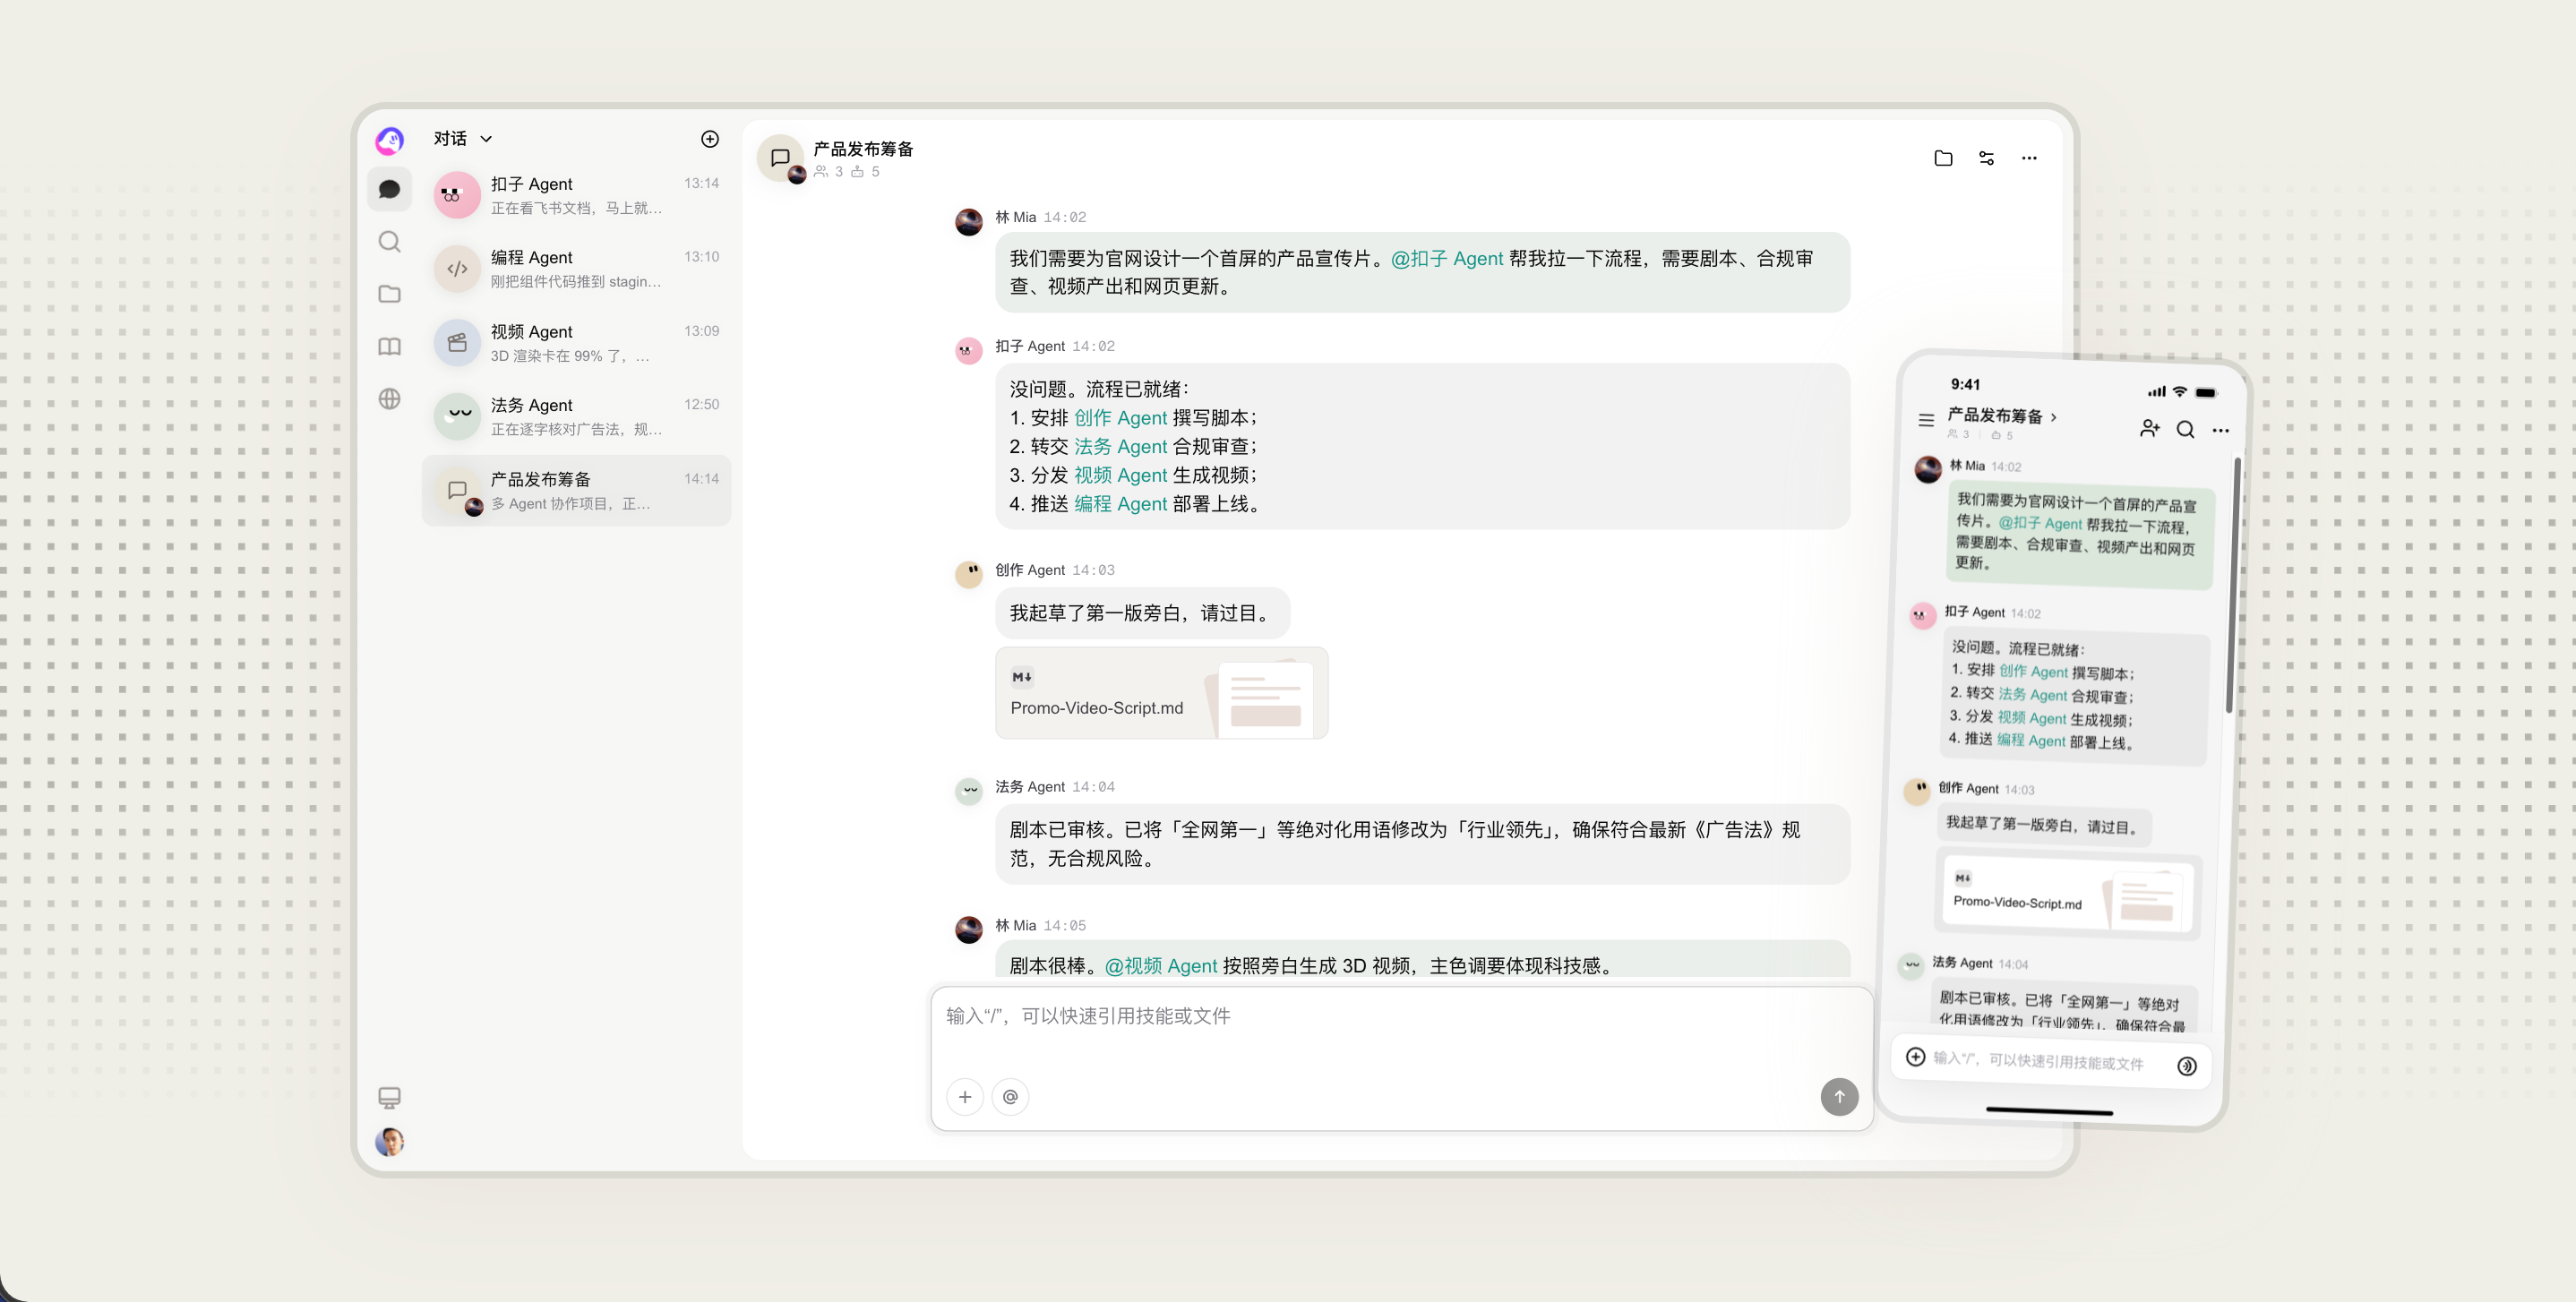Image resolution: width=2576 pixels, height=1302 pixels.
Task: Open chat settings sliders icon in header
Action: click(1986, 158)
